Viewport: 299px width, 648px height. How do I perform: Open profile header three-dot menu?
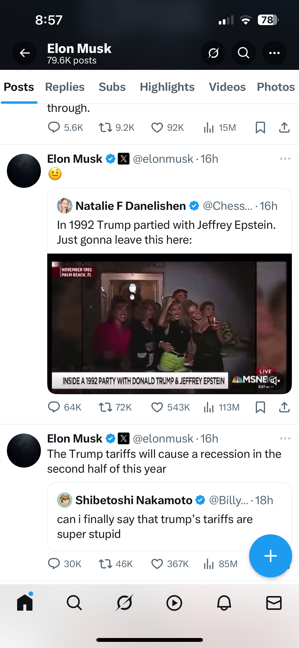pos(274,53)
